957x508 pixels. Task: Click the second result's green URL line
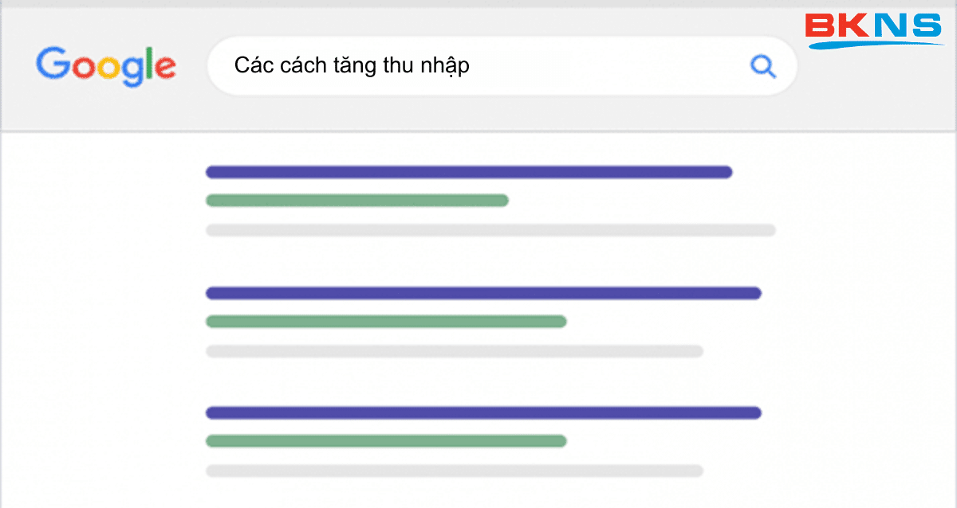tap(386, 322)
